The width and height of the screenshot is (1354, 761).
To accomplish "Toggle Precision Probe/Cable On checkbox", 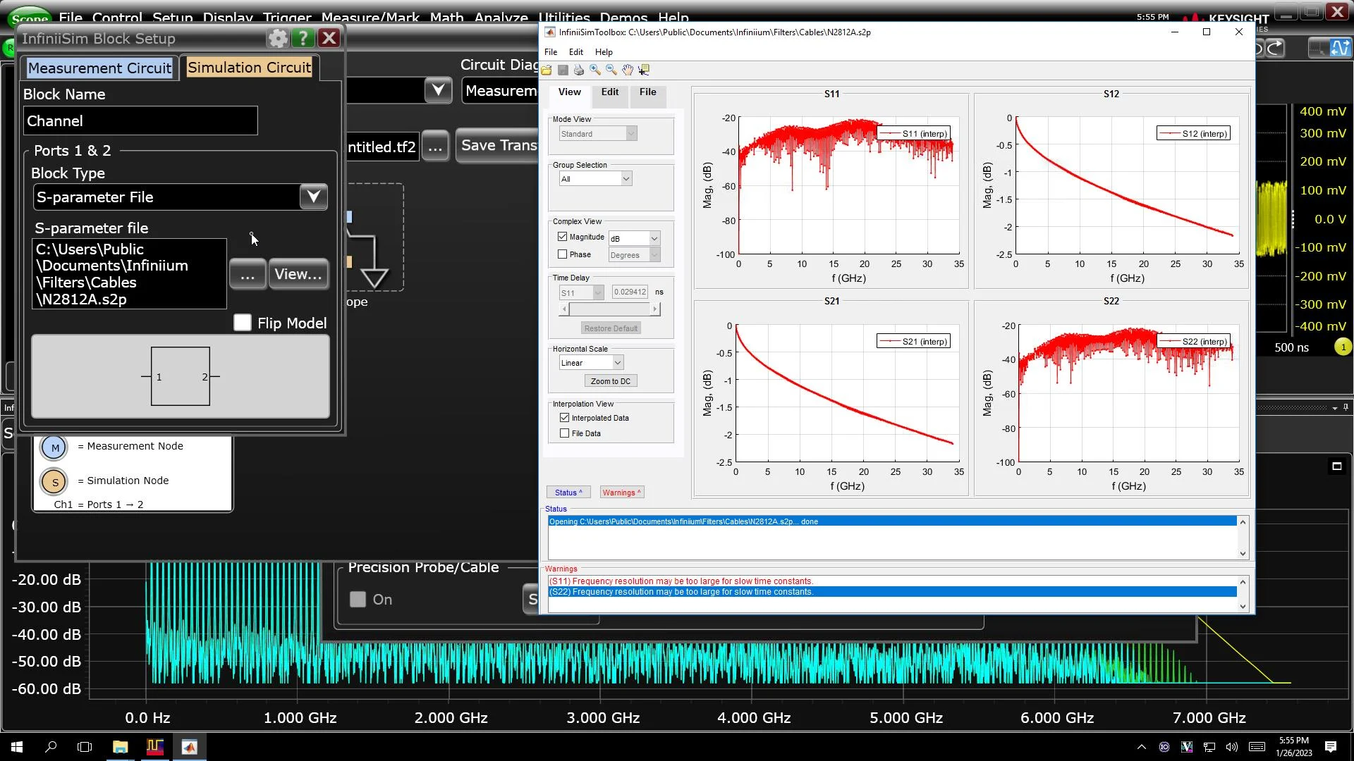I will tap(358, 600).
